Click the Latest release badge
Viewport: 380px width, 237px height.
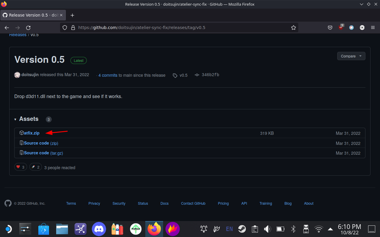point(78,60)
